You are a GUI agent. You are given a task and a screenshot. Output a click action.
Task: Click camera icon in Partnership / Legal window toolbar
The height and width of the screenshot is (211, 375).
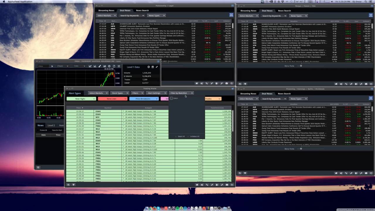(x=227, y=83)
